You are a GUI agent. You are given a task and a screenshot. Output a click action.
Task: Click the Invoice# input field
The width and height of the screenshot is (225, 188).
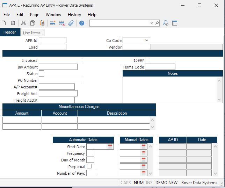point(61,60)
